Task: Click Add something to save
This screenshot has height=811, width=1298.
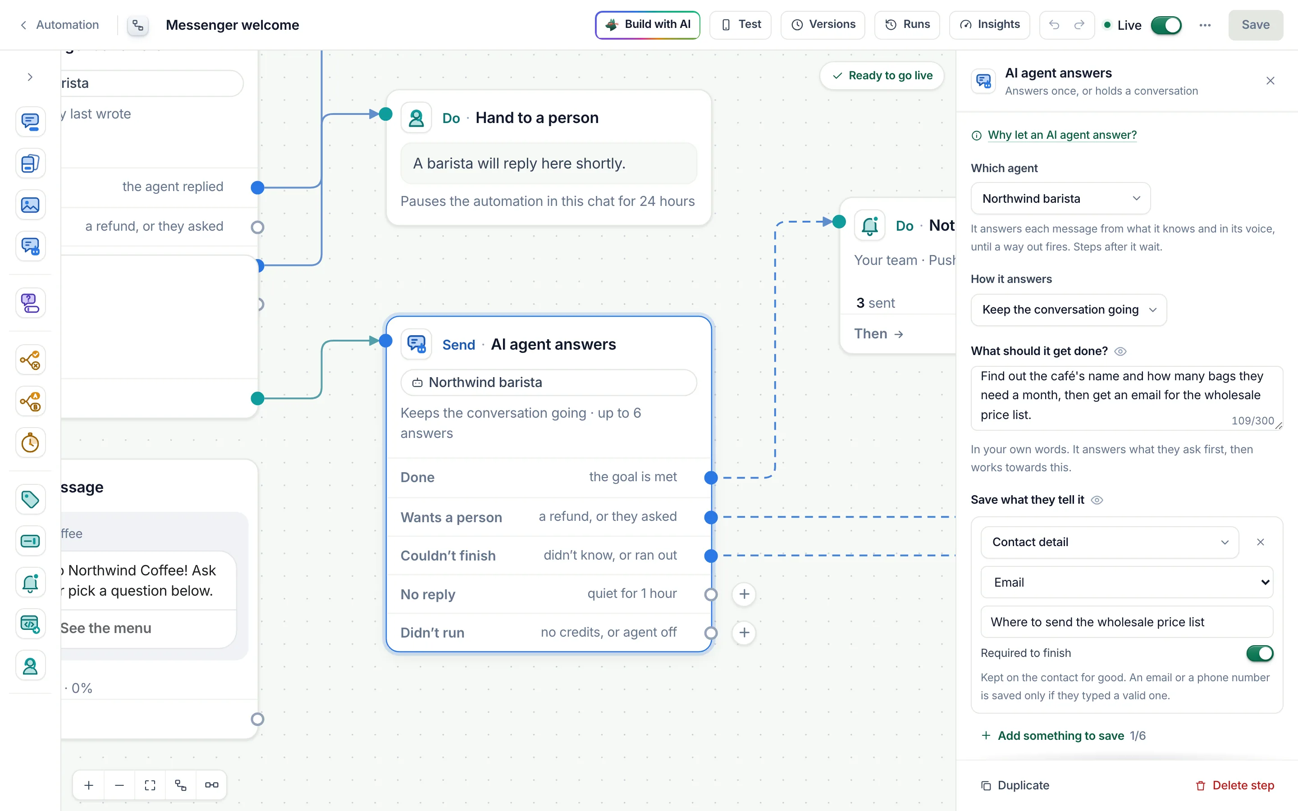Action: [x=1052, y=735]
